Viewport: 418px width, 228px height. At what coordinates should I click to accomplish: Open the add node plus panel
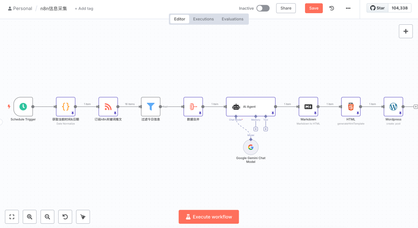point(406,31)
